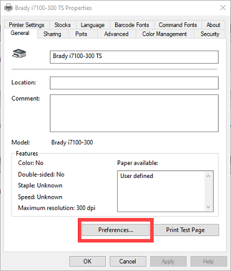The image size is (231, 271).
Task: Select User defined in Paper available list
Action: point(137,176)
